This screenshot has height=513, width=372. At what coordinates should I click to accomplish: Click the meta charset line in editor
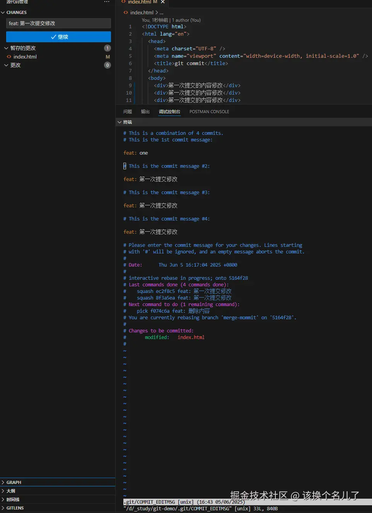[x=189, y=49]
